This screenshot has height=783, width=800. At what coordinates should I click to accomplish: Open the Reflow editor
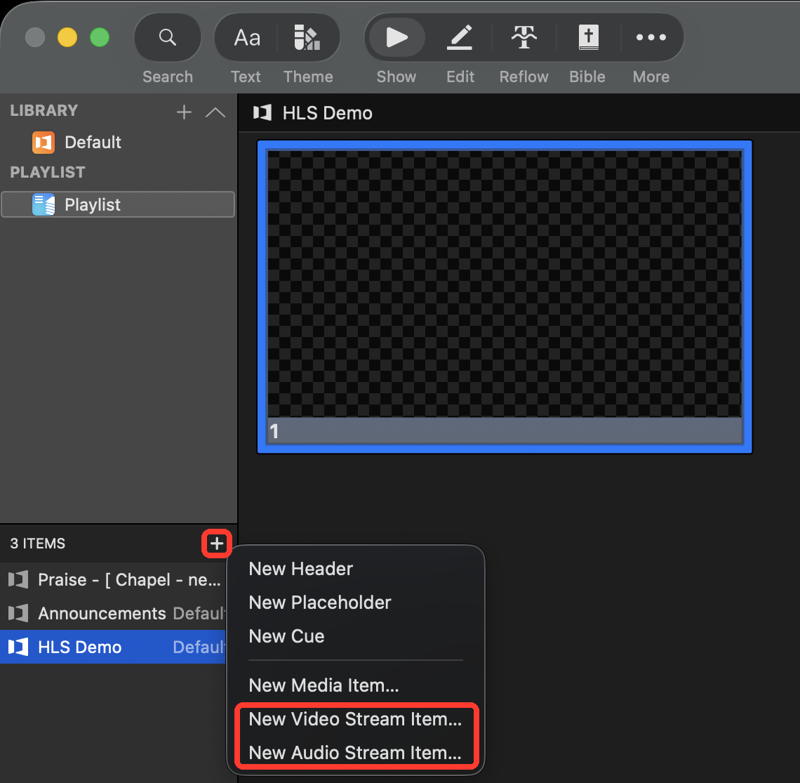[524, 37]
